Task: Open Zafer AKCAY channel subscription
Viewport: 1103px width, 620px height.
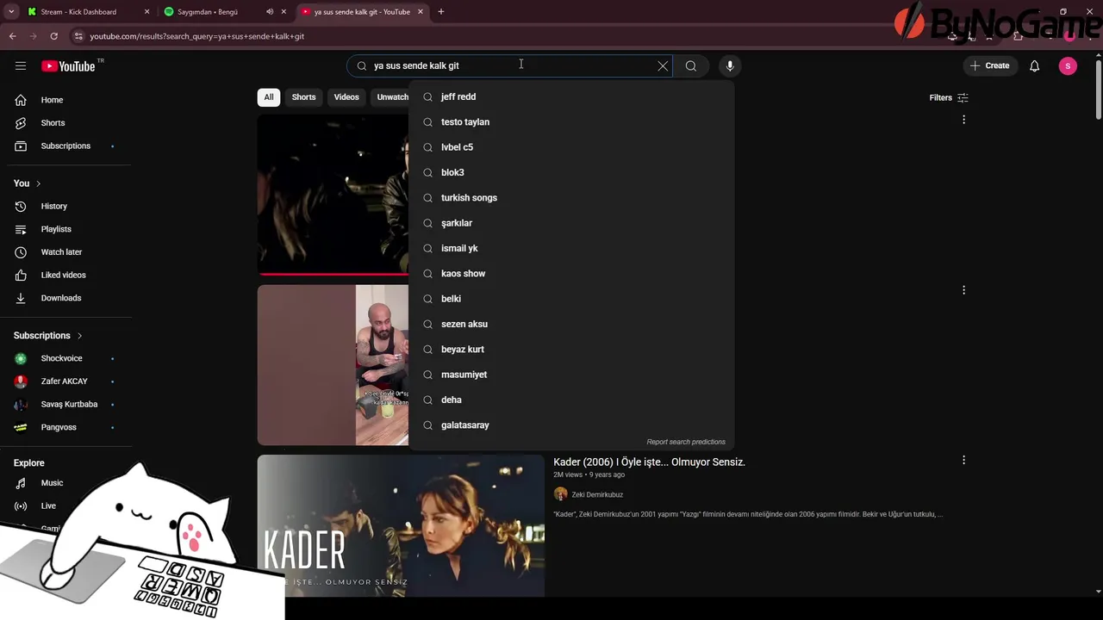Action: [x=65, y=381]
